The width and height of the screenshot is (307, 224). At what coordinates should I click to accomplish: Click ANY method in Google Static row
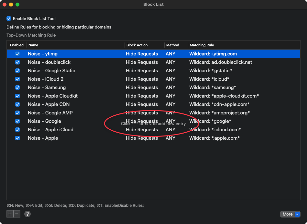coord(170,71)
